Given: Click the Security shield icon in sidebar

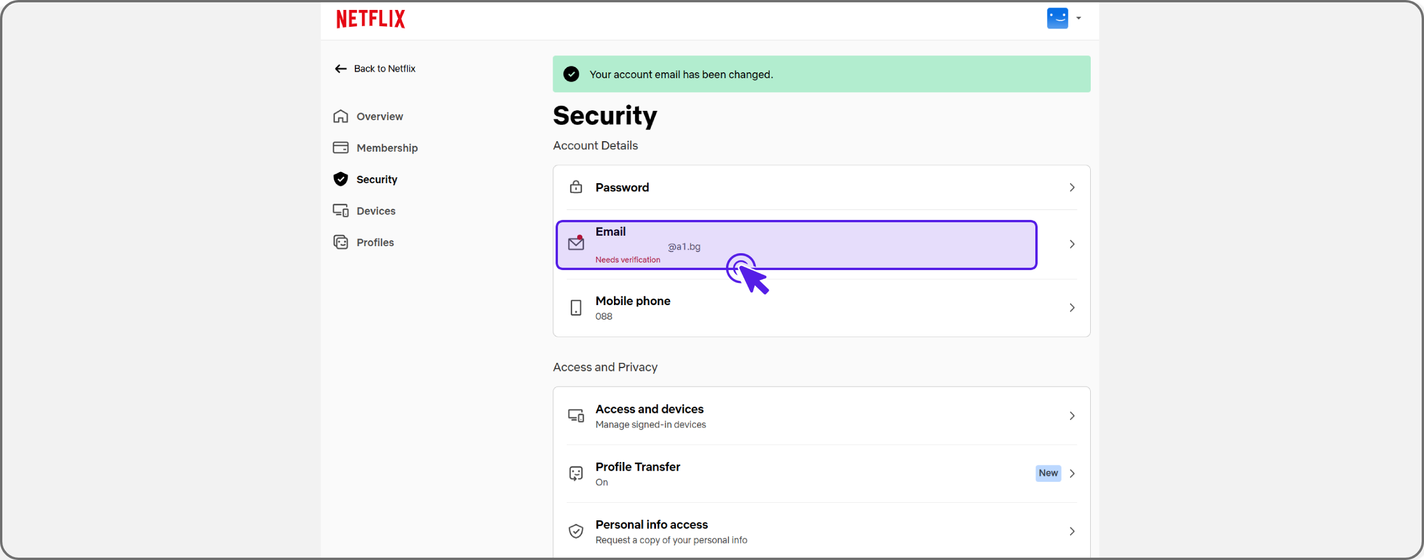Looking at the screenshot, I should coord(341,179).
